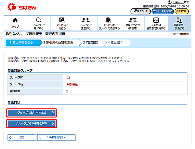This screenshot has height=149, width=195.
Task: Open the home トップ icon
Action: click(x=15, y=20)
